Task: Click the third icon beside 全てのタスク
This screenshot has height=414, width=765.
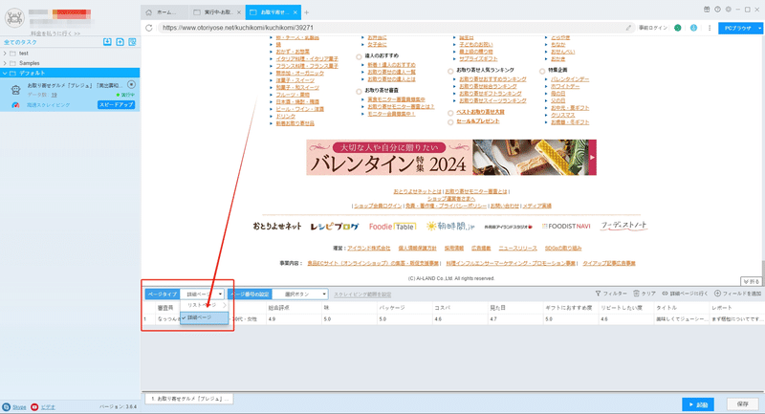Action: [x=132, y=42]
